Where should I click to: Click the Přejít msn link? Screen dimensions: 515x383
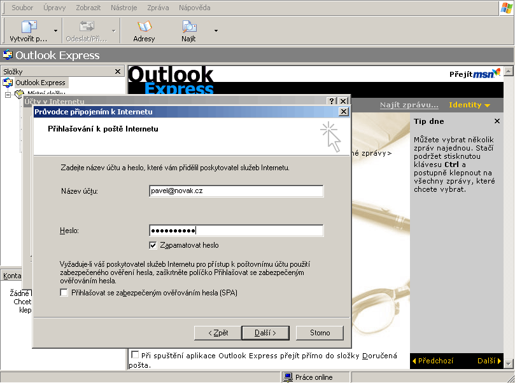[474, 74]
